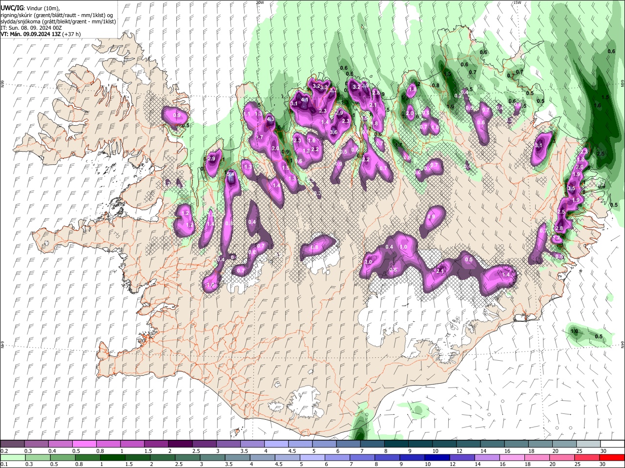
Task: Pick the light gray 25 swatch in snow legend
Action: tap(588, 444)
